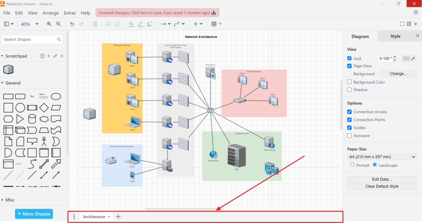Open the Arrange menu
This screenshot has height=223, width=422.
[x=51, y=13]
